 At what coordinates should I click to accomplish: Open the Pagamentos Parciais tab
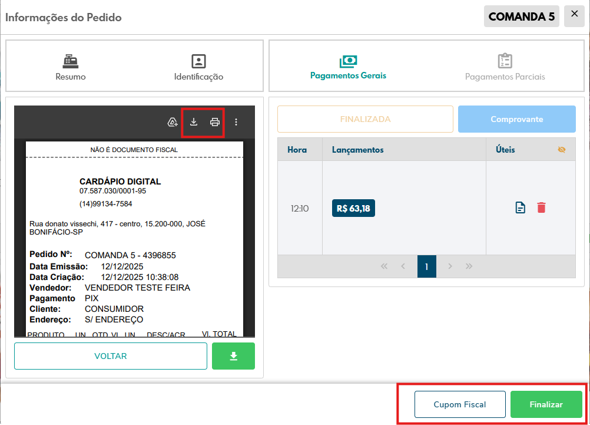click(x=505, y=67)
